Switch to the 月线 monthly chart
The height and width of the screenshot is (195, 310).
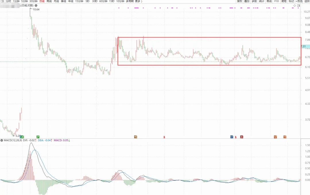[56, 1]
